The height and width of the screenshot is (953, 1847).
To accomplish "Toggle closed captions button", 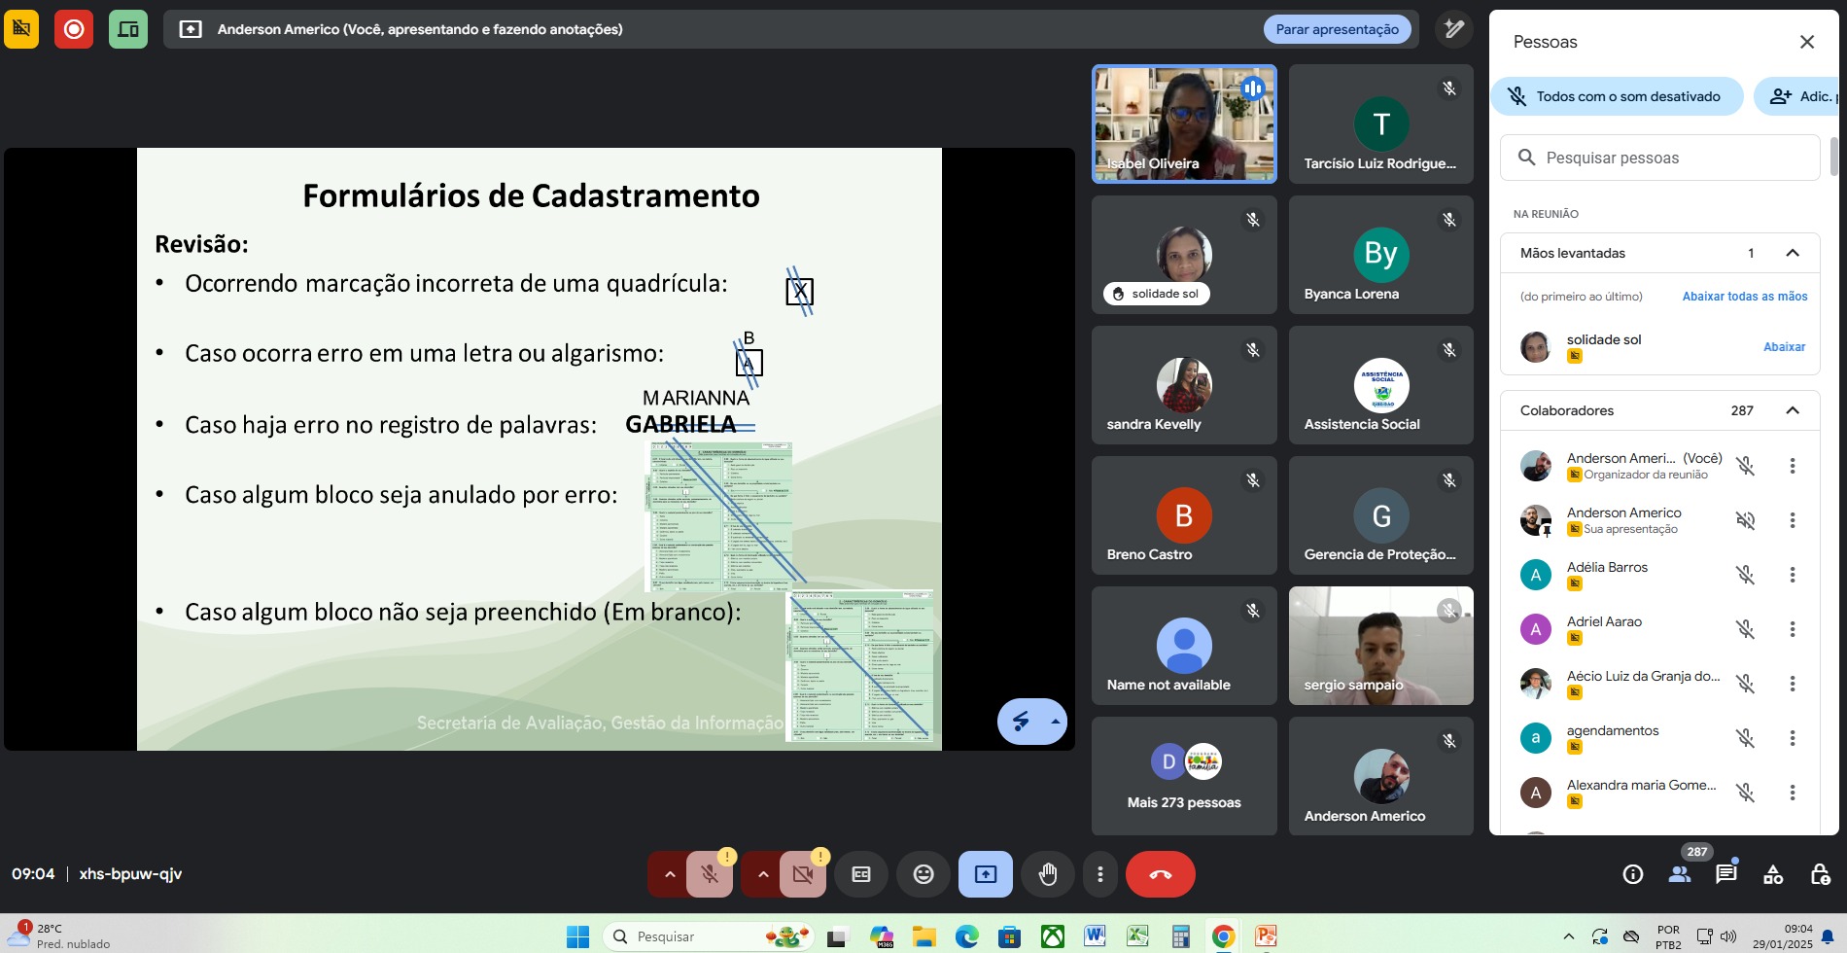I will coord(860,874).
